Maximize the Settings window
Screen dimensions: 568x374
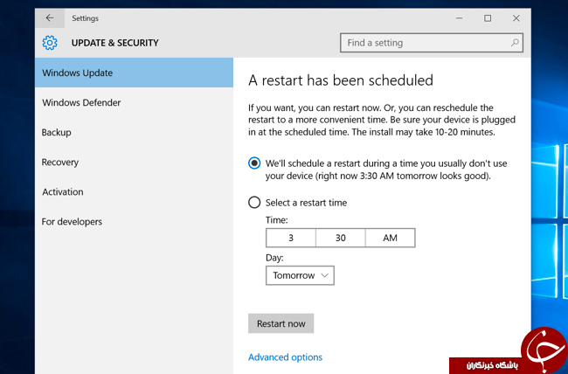point(488,18)
